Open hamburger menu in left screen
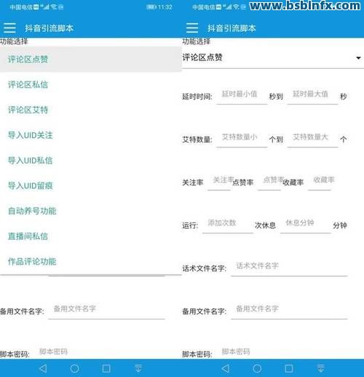 (9, 28)
